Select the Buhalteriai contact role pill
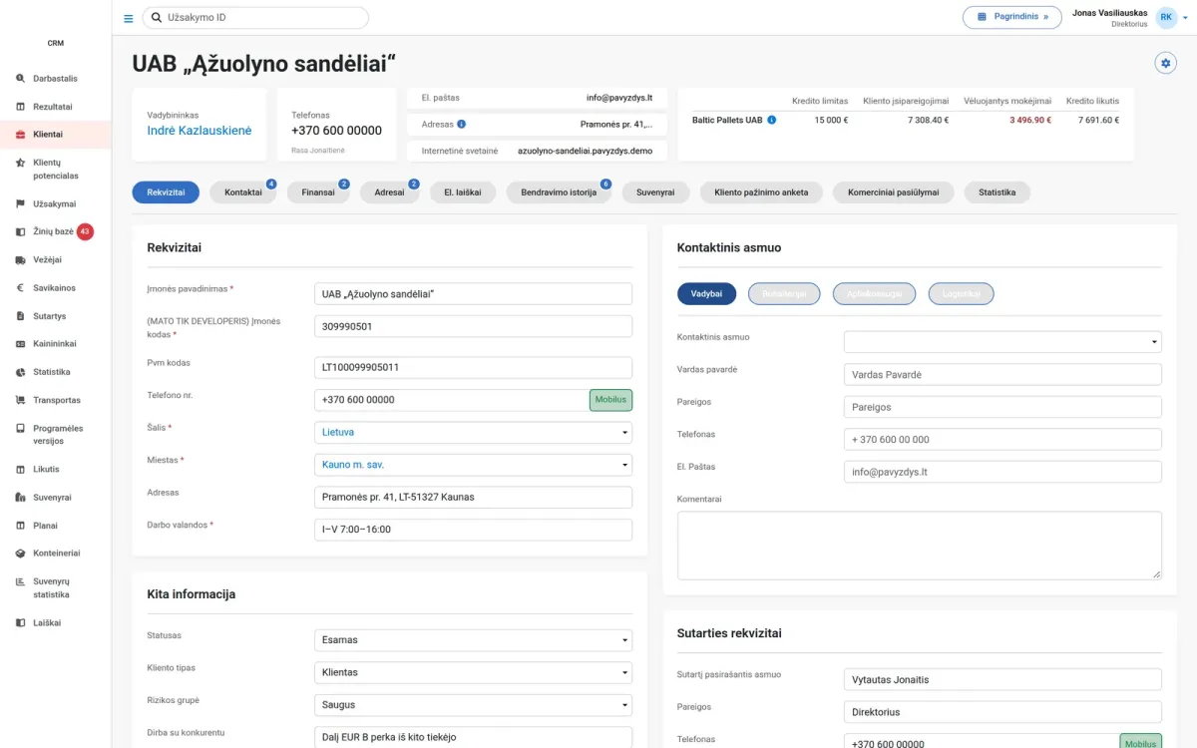 tap(784, 293)
